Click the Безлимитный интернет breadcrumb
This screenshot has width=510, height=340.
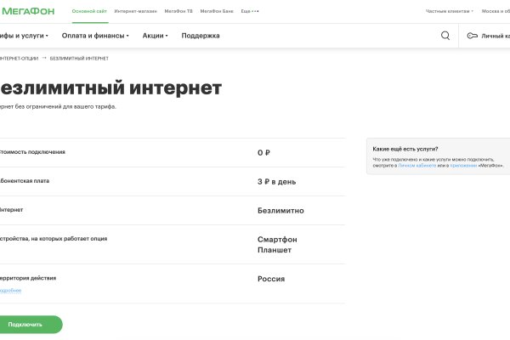coord(79,58)
